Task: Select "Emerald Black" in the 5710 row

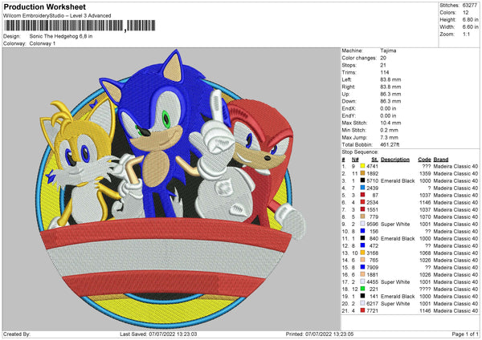Action: point(398,180)
